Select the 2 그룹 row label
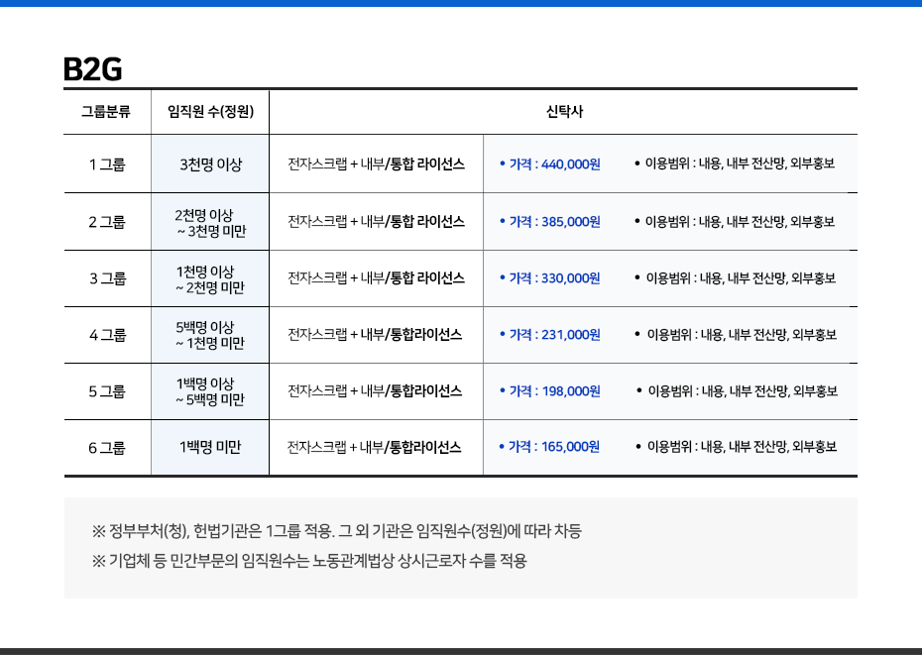The height and width of the screenshot is (655, 922). [107, 222]
